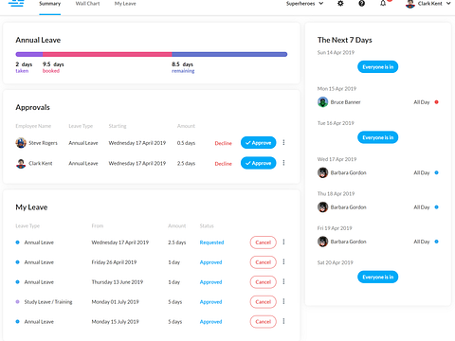Approve Clark Kent's leave request
The width and height of the screenshot is (455, 341).
(259, 163)
